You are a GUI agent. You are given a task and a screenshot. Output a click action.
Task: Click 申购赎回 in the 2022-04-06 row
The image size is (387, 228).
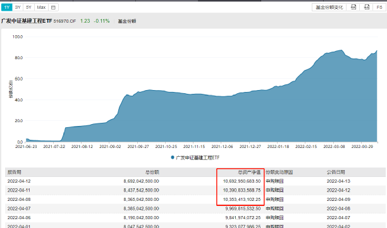coord(274,218)
